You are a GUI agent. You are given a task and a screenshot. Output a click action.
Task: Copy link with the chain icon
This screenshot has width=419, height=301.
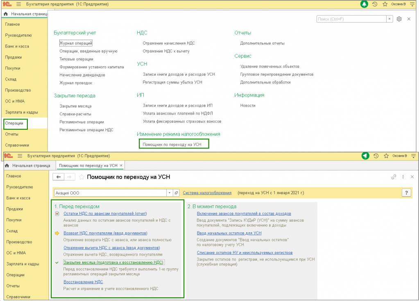tap(394, 177)
